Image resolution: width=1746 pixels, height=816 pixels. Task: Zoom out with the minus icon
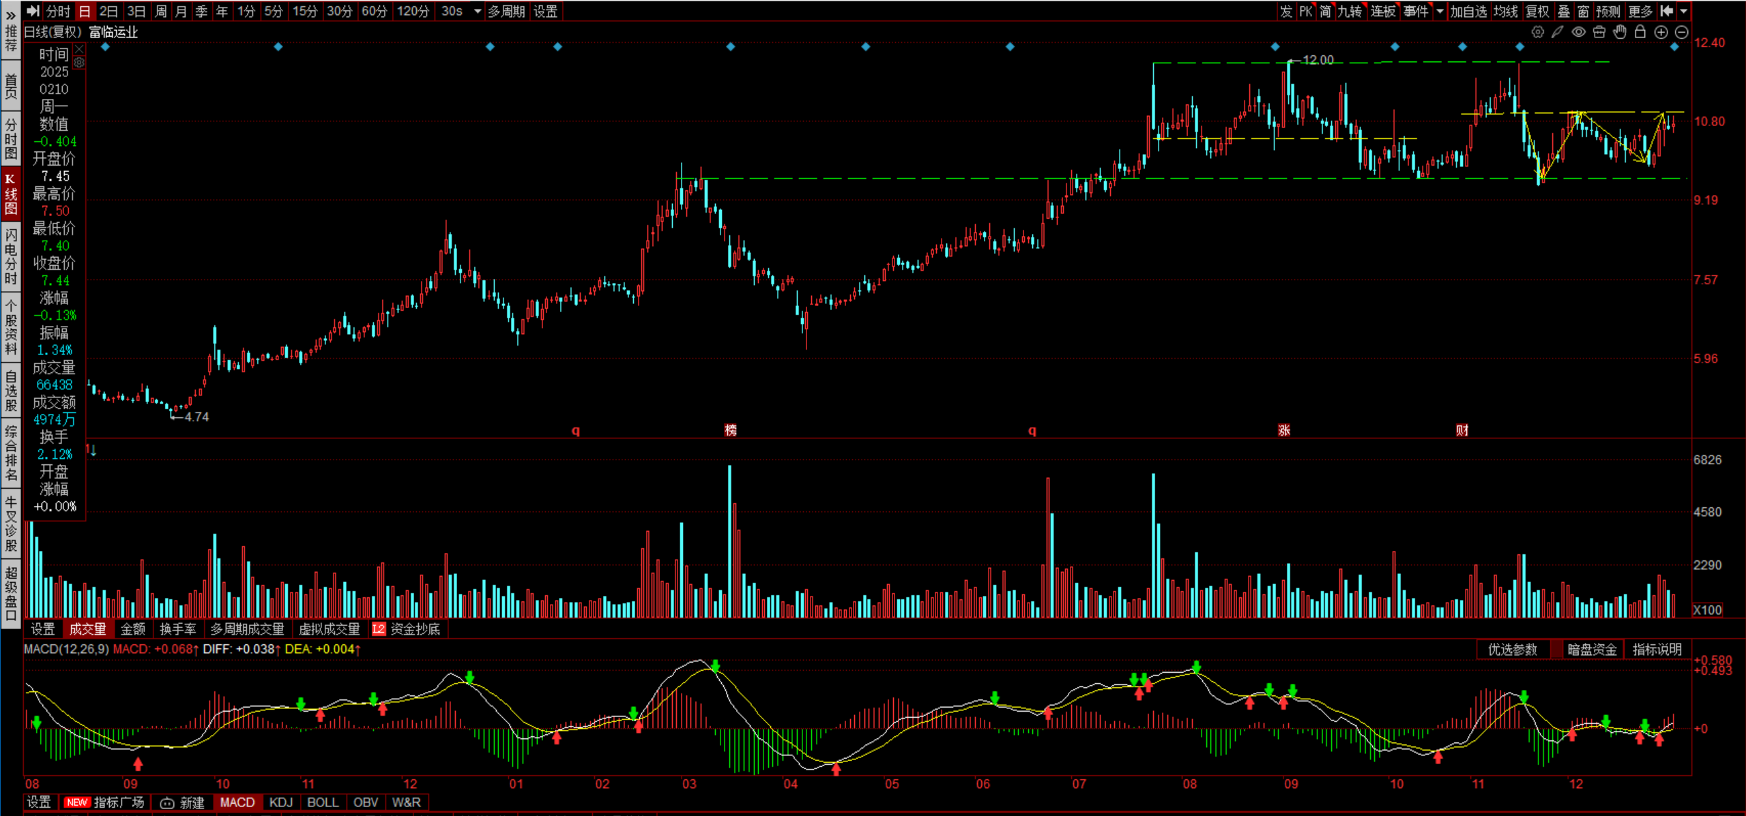(1682, 32)
